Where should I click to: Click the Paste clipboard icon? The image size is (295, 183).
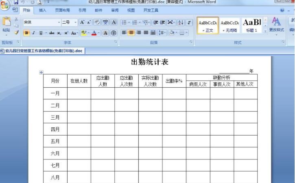tap(6, 23)
